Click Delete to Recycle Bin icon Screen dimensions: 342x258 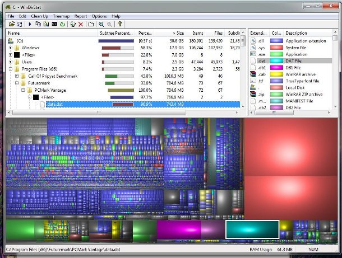[73, 24]
